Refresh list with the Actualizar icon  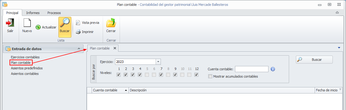[38, 27]
